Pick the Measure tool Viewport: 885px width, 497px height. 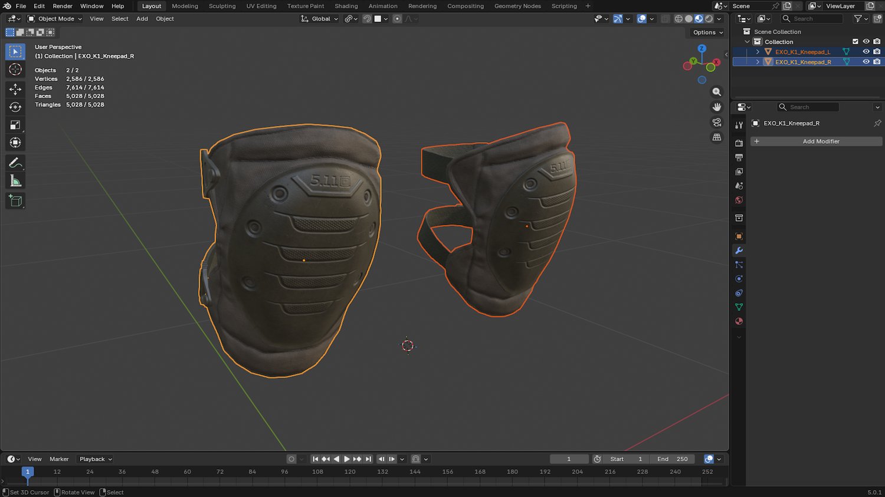coord(15,182)
